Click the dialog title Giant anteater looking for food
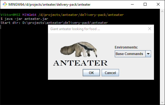Viewport: 165px width, 105px height. [x=75, y=29]
